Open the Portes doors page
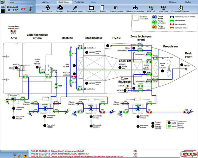This screenshot has height=158, width=198. coord(103,9)
